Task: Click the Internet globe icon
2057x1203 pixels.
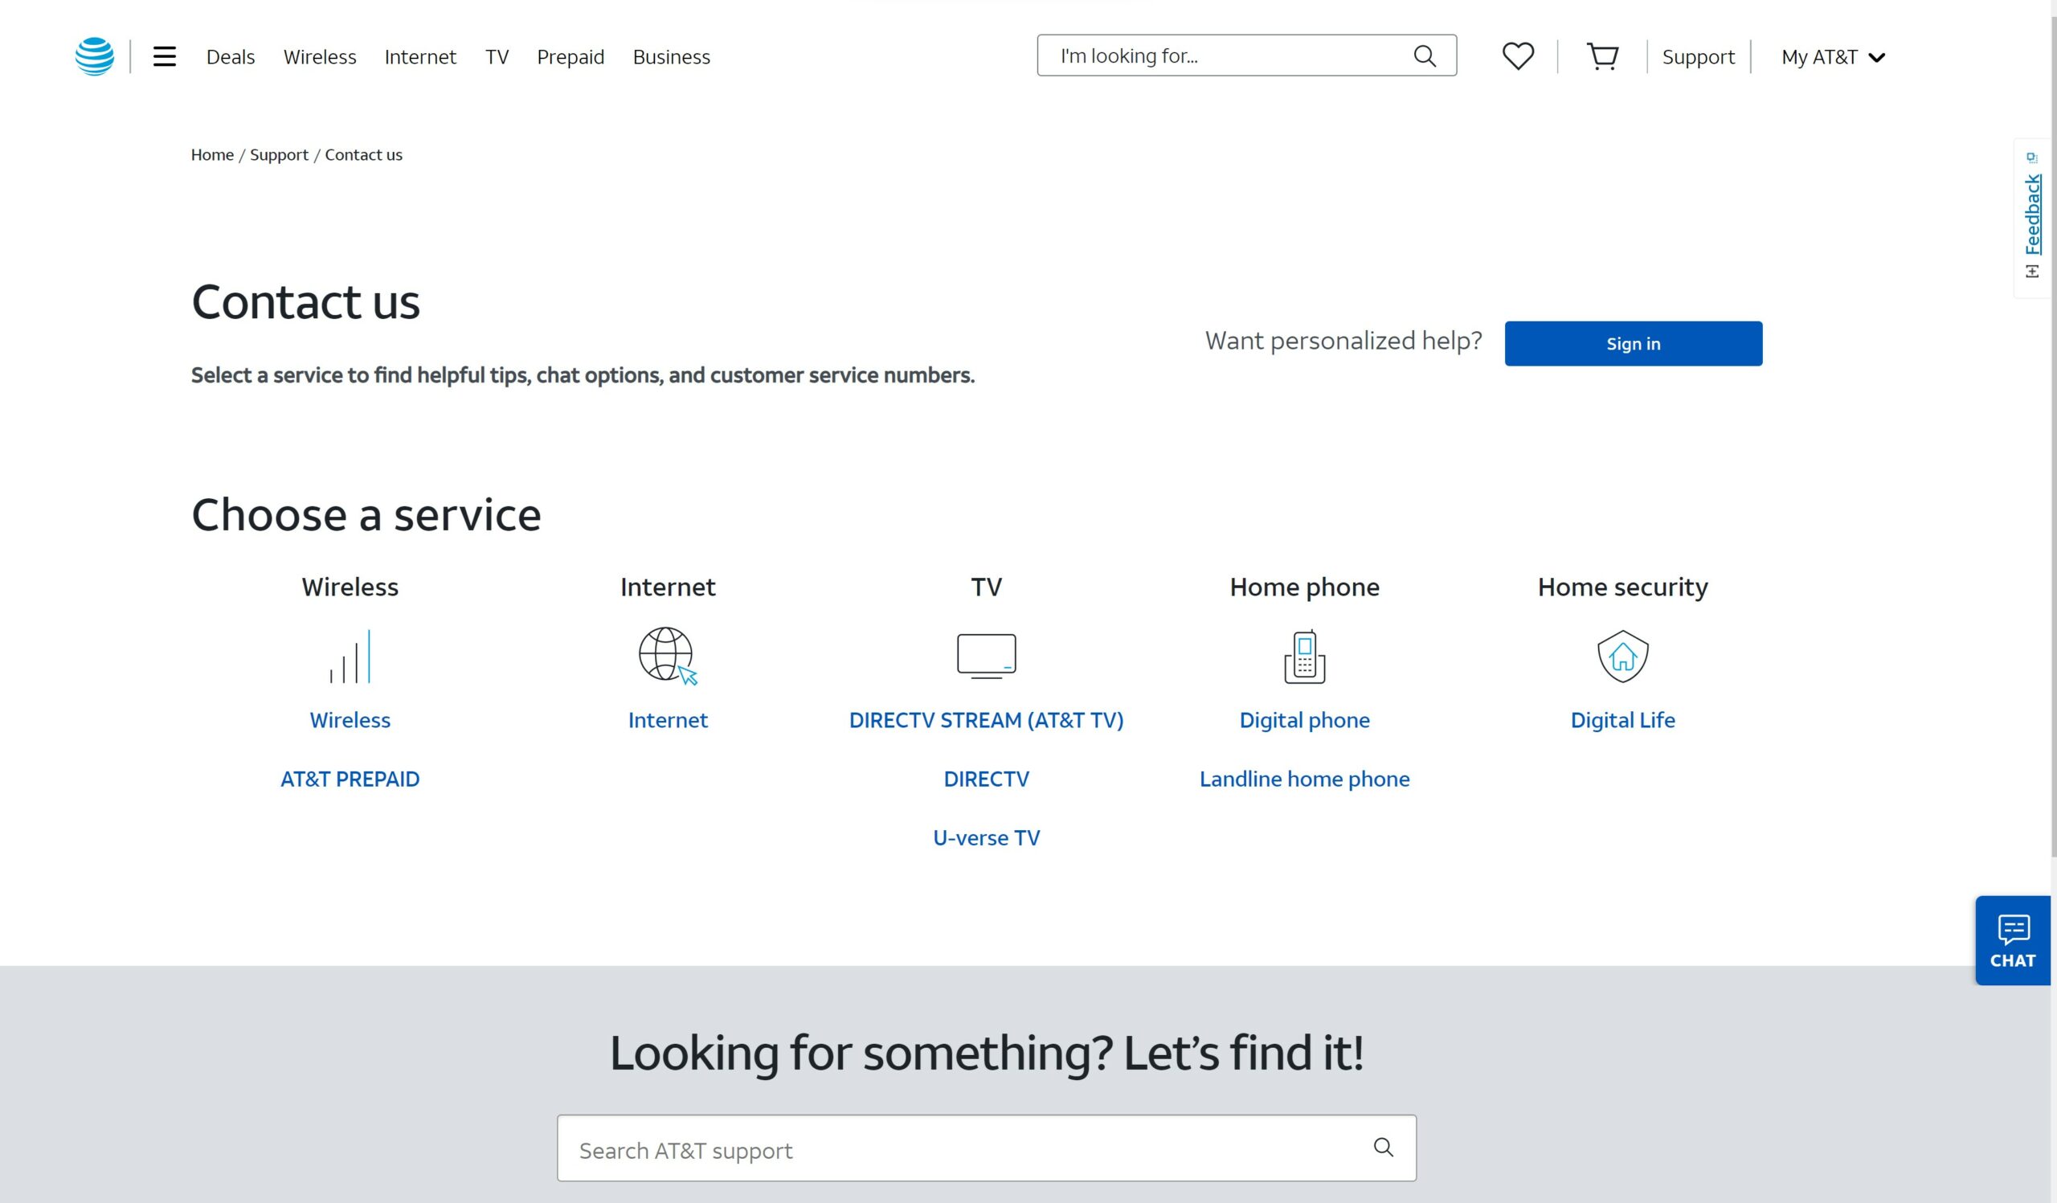Action: (668, 657)
